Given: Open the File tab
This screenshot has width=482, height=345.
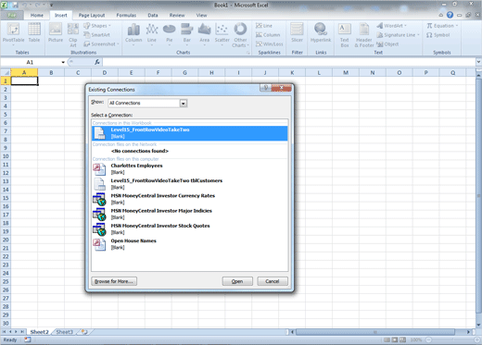Looking at the screenshot, I should [x=12, y=15].
